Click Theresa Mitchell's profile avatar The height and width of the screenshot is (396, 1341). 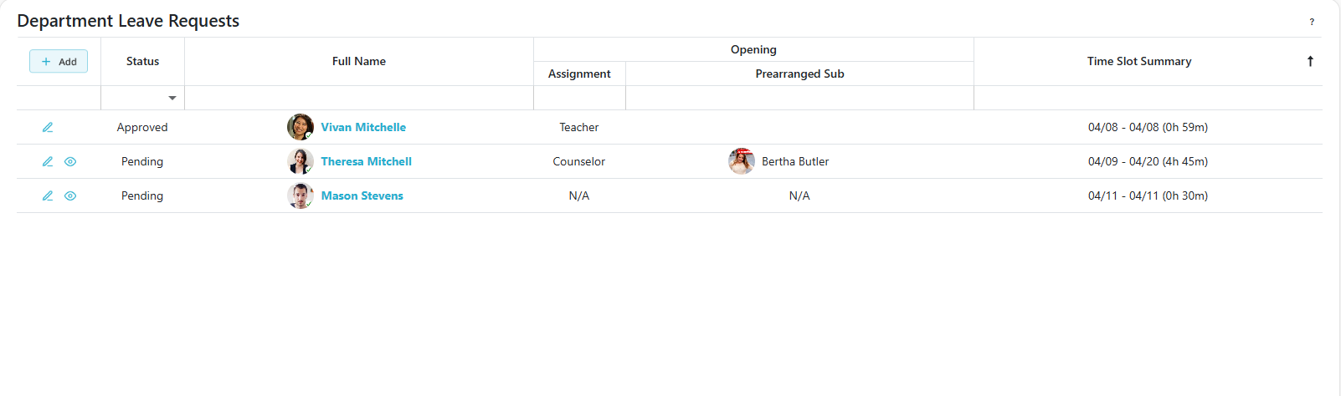click(x=301, y=161)
